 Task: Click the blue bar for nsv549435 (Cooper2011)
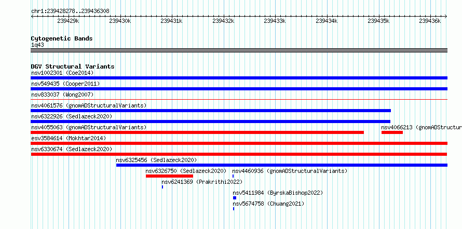tap(239, 89)
